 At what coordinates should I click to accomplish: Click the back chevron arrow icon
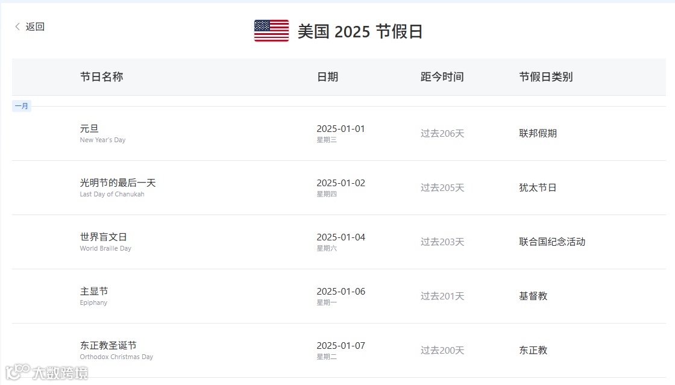coord(17,27)
